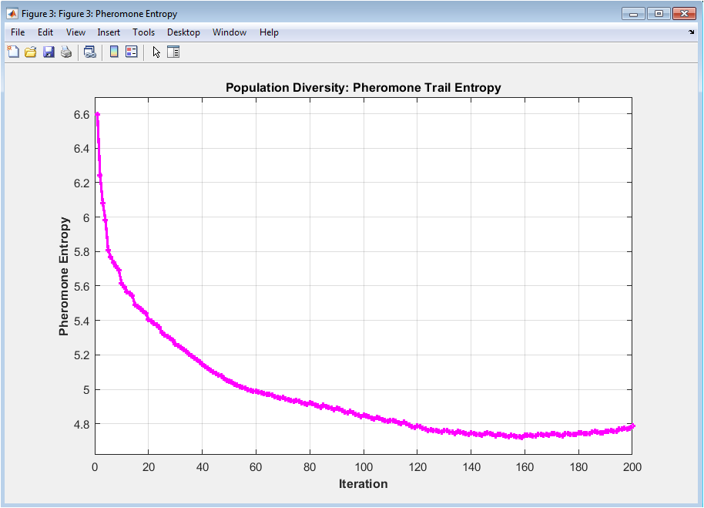
Task: Expand the Desktop menu
Action: click(x=183, y=32)
